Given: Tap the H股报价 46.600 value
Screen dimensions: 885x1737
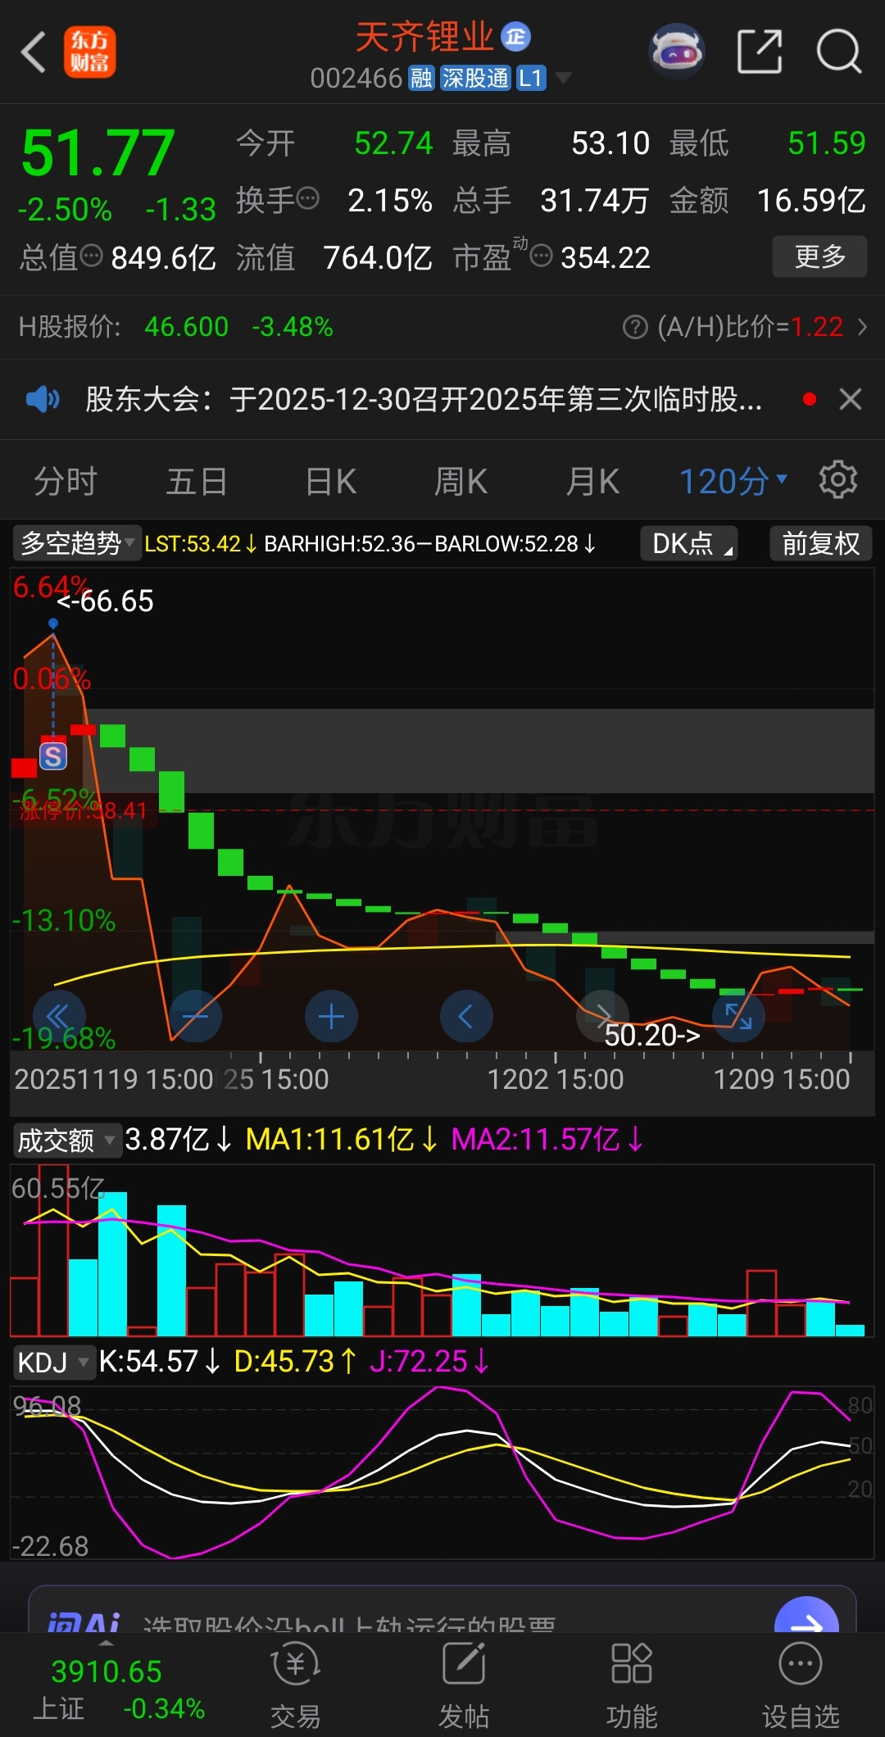Looking at the screenshot, I should point(187,327).
